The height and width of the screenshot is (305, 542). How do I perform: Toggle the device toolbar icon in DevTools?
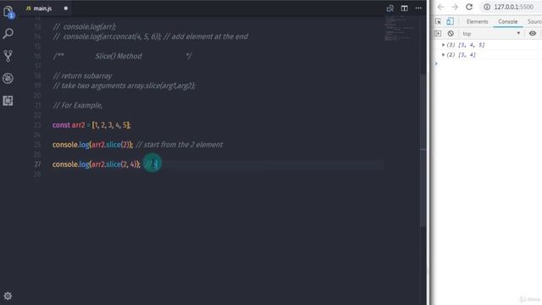pos(450,21)
